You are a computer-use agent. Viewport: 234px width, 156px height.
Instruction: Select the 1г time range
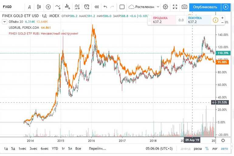(63, 148)
